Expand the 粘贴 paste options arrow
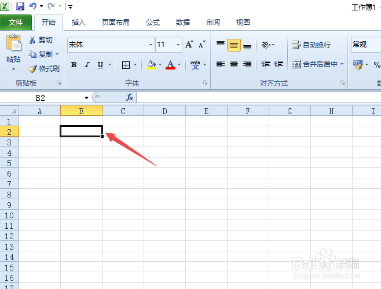The height and width of the screenshot is (289, 381). point(13,69)
